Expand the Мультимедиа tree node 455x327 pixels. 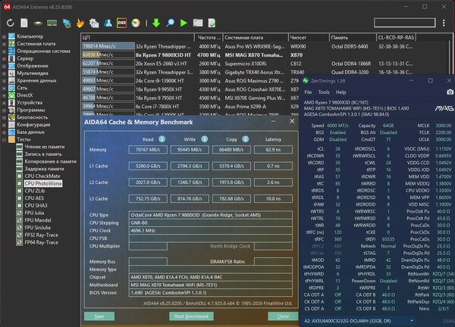tap(4, 73)
